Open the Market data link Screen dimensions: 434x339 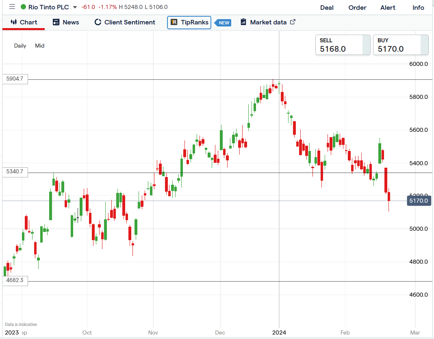268,22
